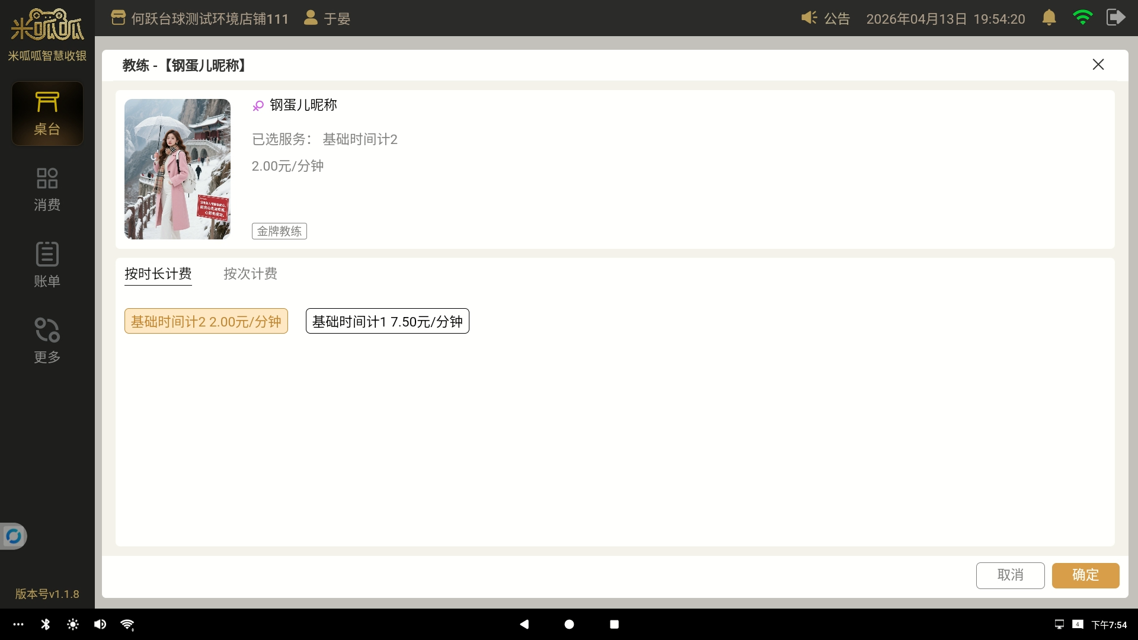Click the 金牌教练 tag label

click(279, 231)
